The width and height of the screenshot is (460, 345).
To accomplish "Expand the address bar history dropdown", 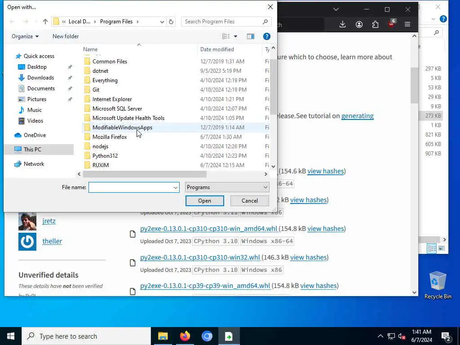I will coord(162,22).
